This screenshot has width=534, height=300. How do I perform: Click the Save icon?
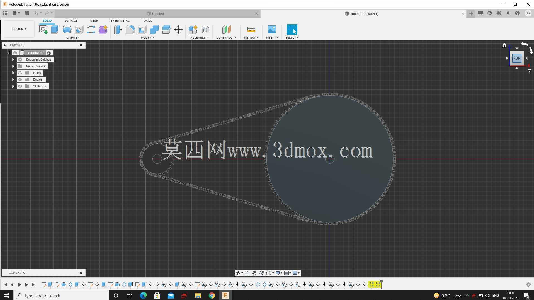pos(27,13)
